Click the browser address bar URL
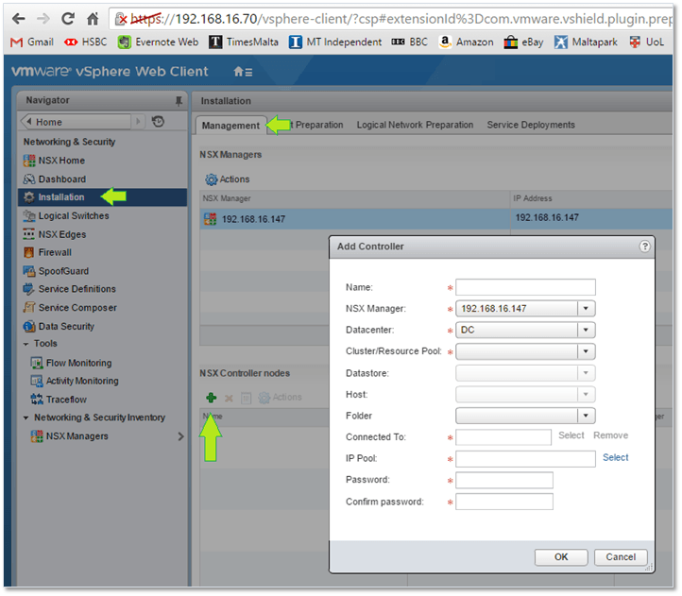 (x=391, y=19)
